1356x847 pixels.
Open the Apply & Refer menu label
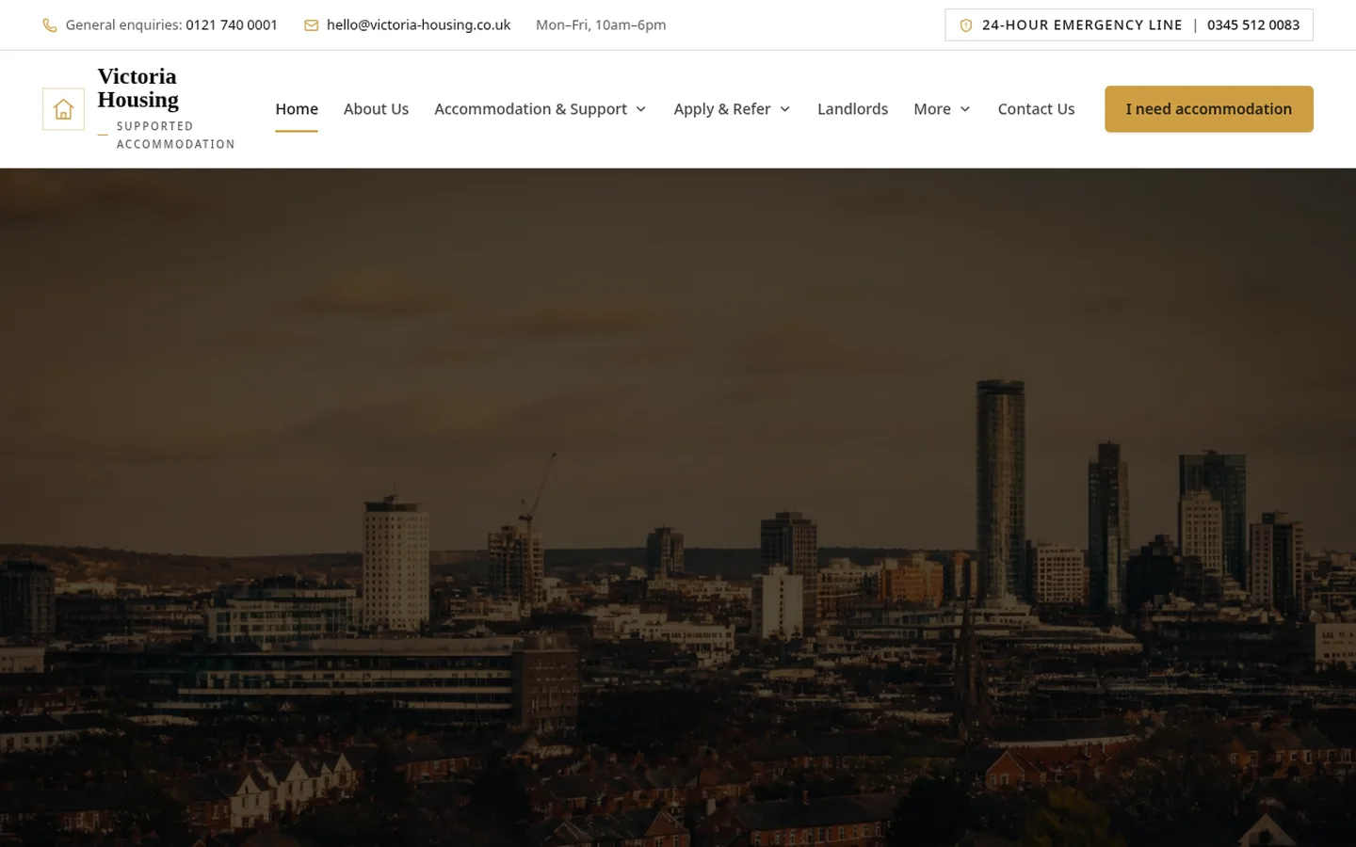pos(722,109)
